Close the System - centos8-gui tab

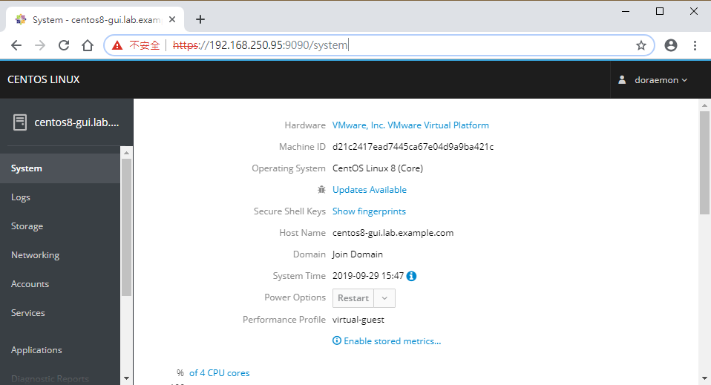click(x=172, y=19)
